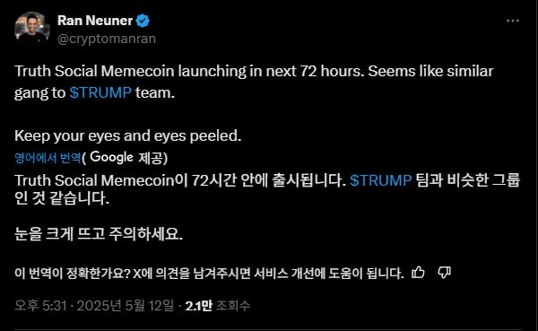Click the 오후 5:31 timestamp
The width and height of the screenshot is (538, 331).
point(40,305)
